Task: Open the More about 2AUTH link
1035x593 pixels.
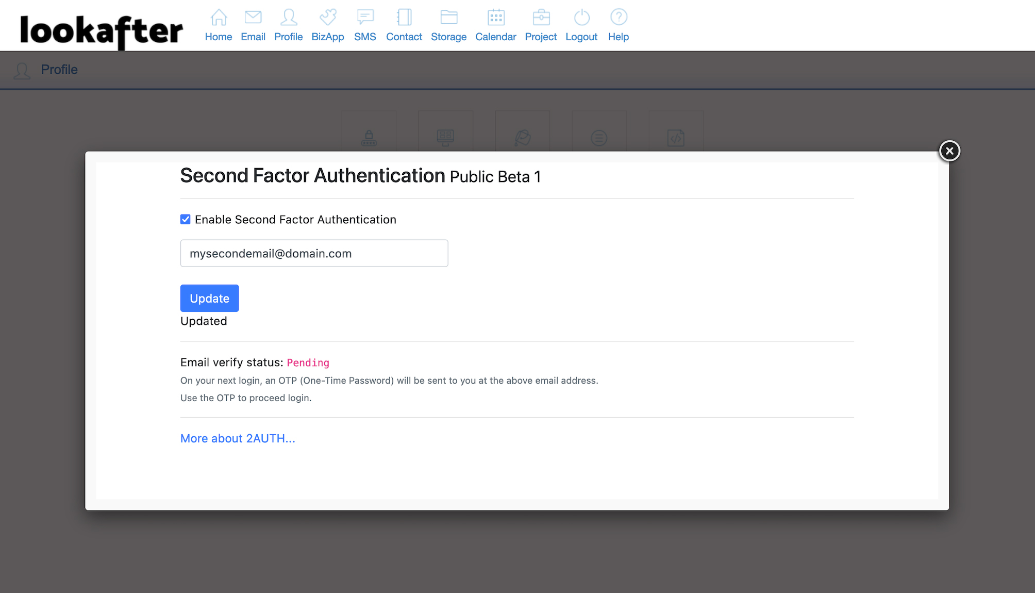Action: click(238, 438)
